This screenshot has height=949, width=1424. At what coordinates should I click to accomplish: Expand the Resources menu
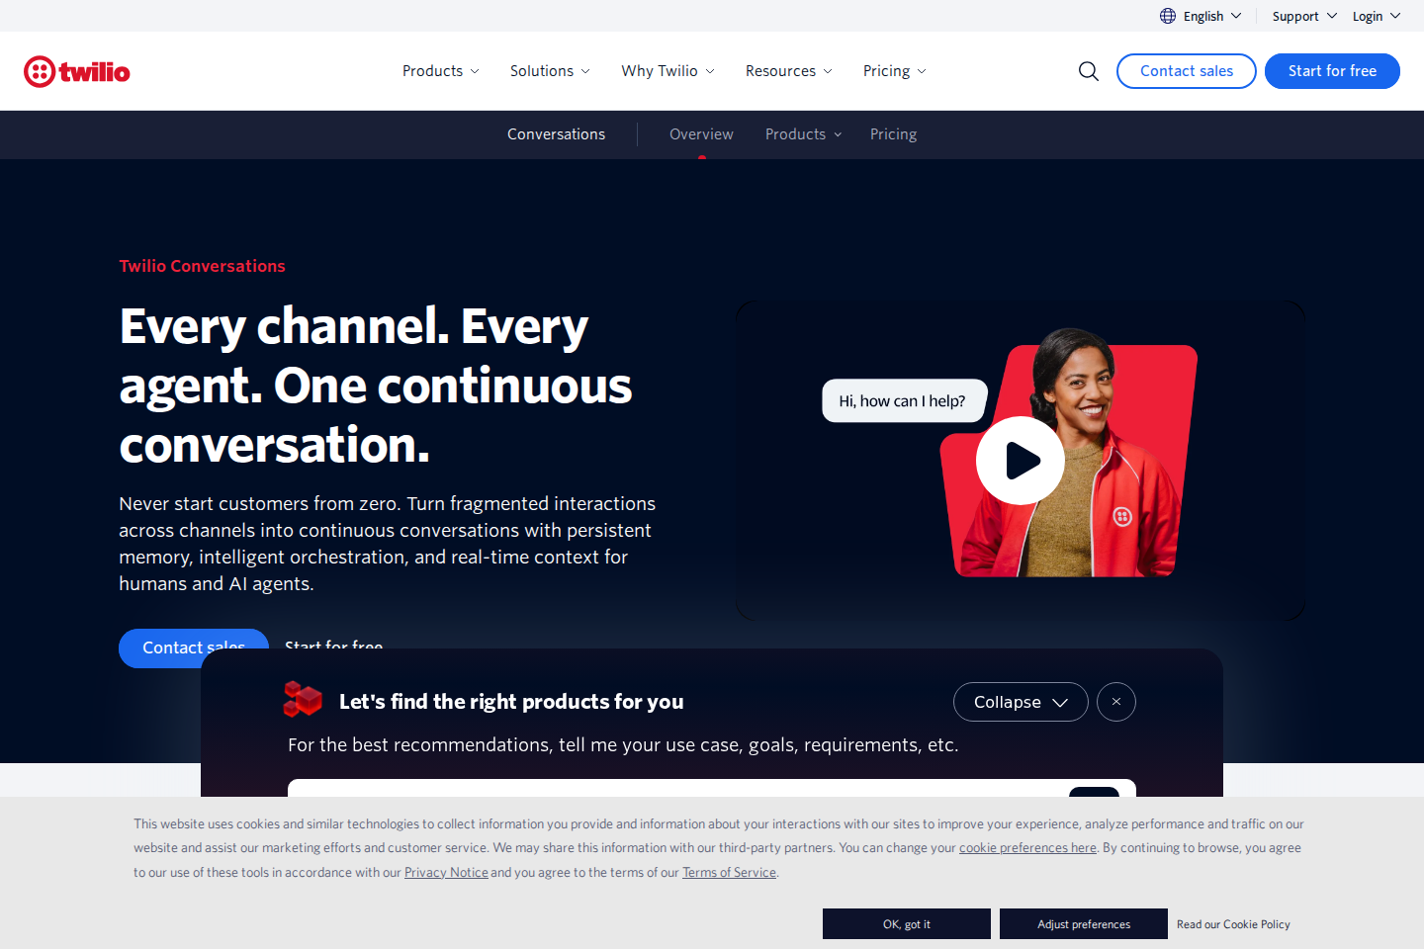[x=789, y=71]
